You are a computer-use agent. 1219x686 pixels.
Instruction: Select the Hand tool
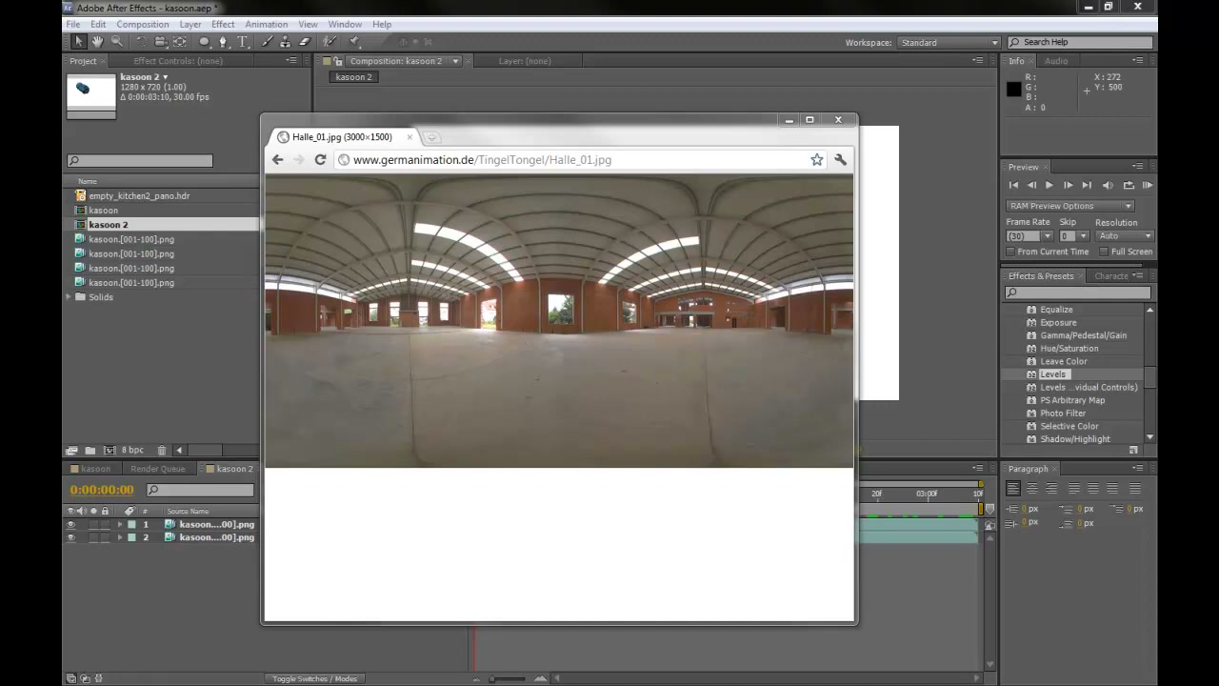click(x=98, y=42)
